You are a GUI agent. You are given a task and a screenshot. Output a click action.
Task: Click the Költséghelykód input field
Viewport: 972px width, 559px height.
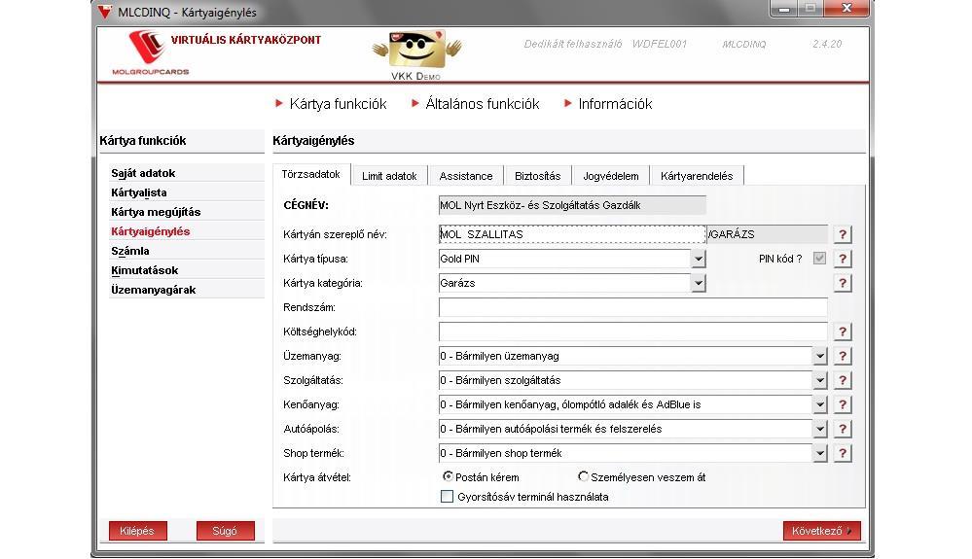coord(632,332)
